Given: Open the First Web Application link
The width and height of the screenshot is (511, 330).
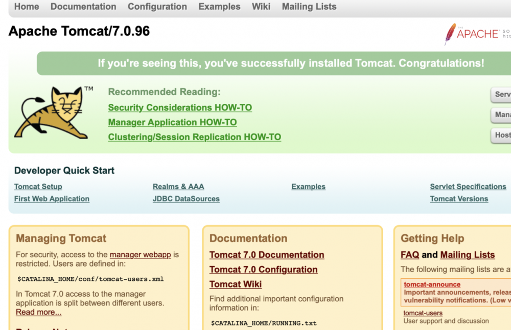Looking at the screenshot, I should pyautogui.click(x=52, y=199).
